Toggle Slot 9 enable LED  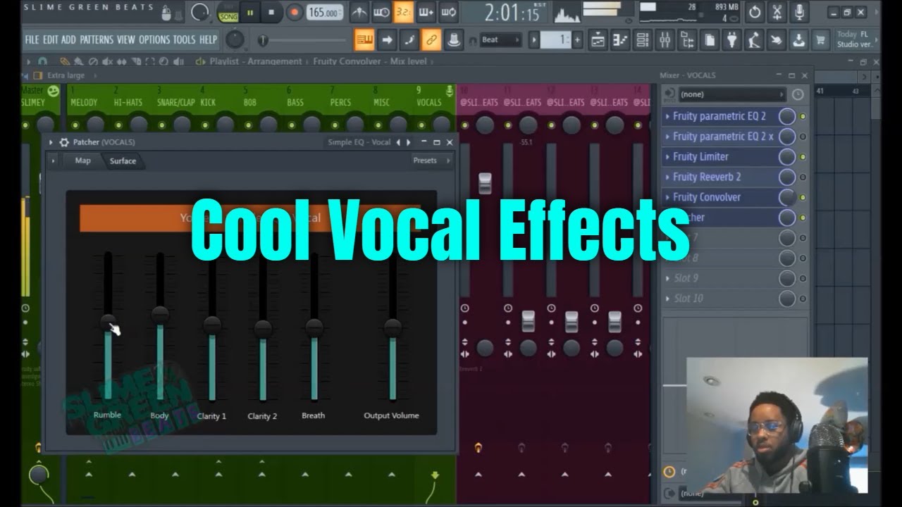pos(803,279)
